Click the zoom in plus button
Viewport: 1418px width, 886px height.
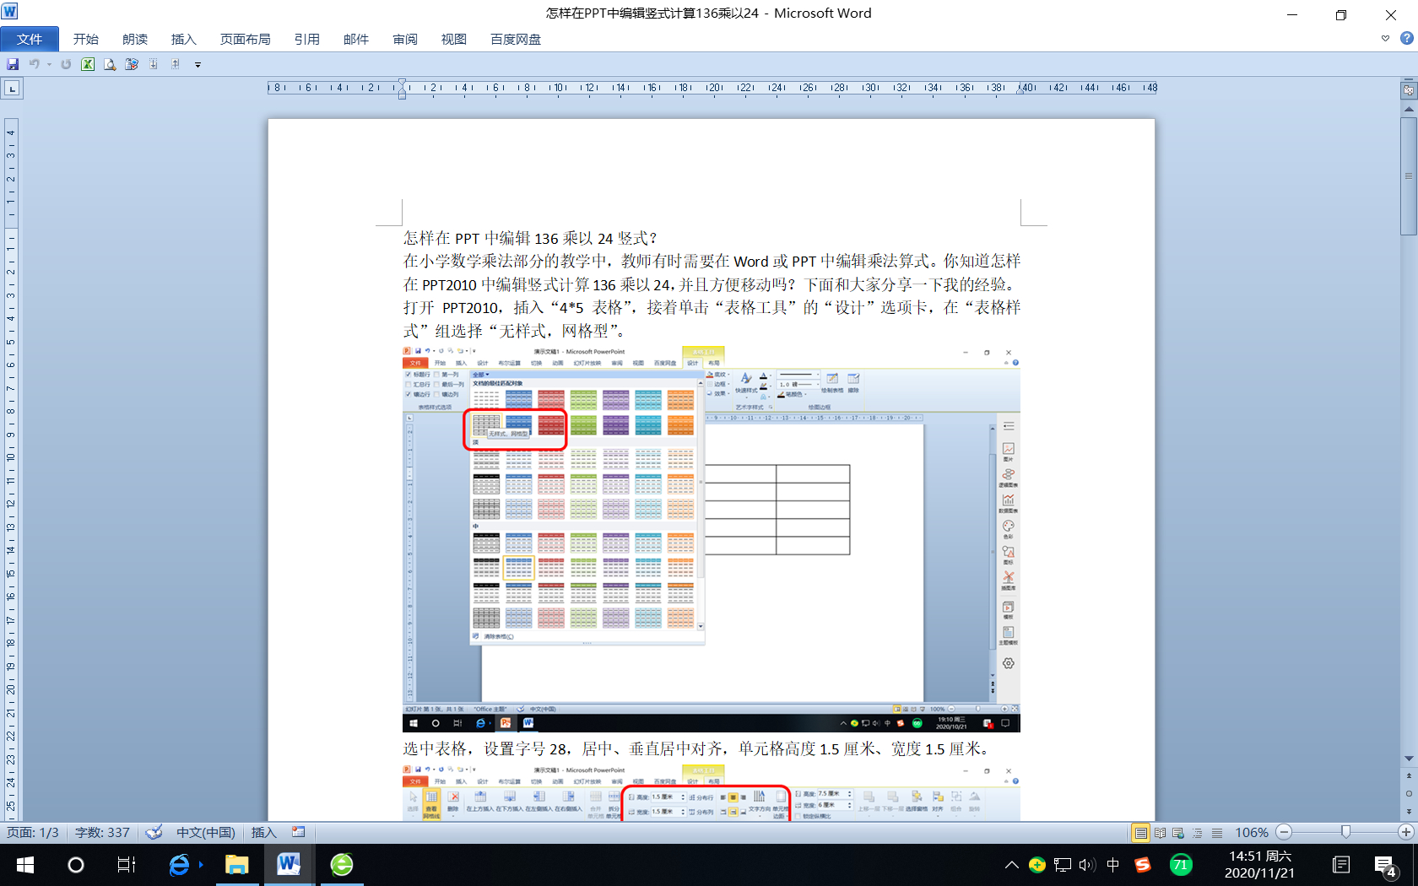click(x=1406, y=832)
